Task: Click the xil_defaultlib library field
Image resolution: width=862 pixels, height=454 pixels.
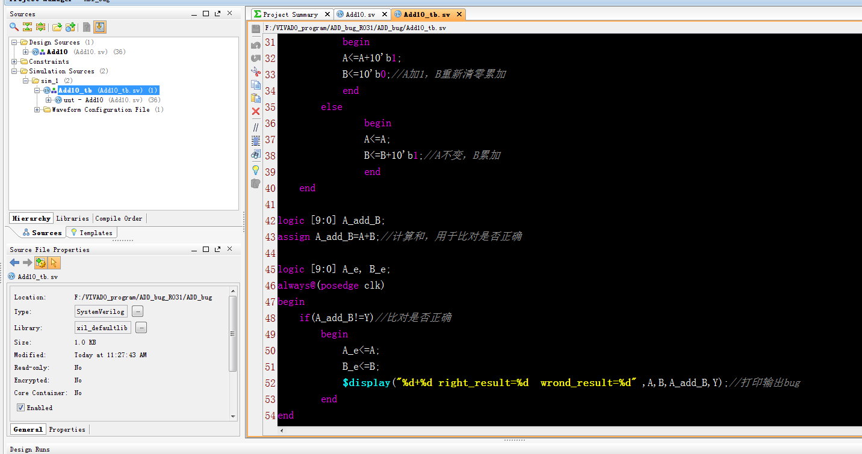Action: tap(103, 328)
